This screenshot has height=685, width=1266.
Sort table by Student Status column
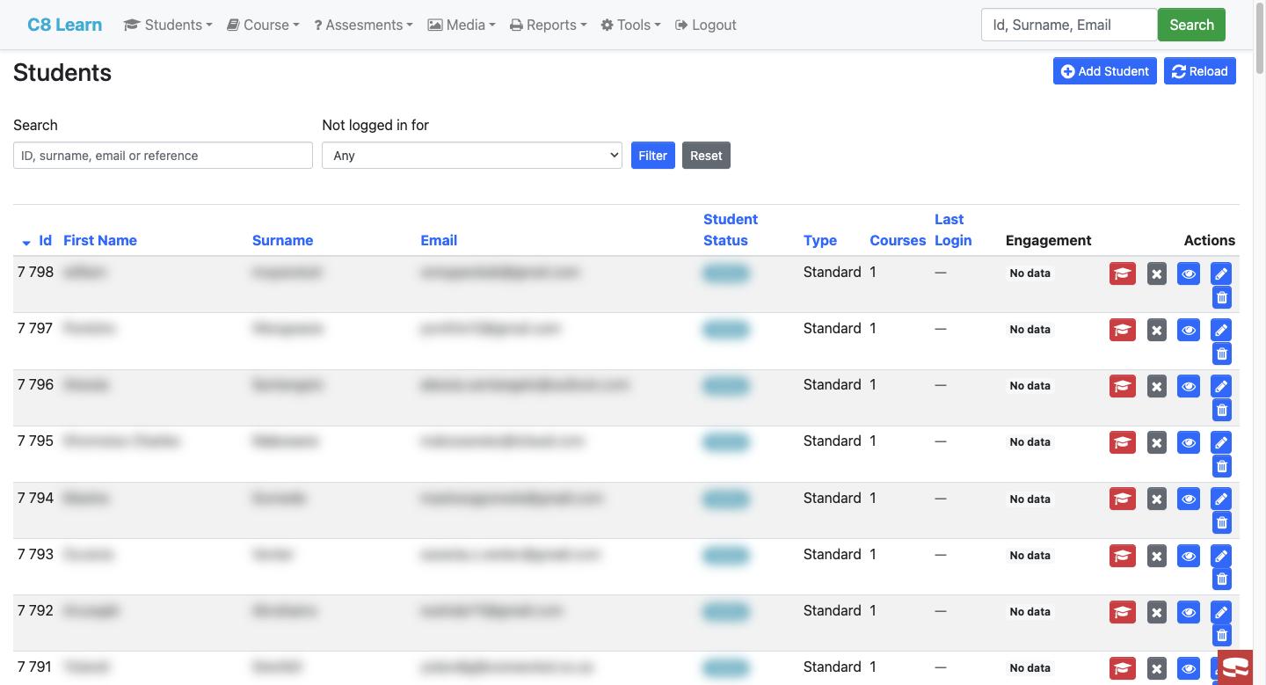[731, 230]
